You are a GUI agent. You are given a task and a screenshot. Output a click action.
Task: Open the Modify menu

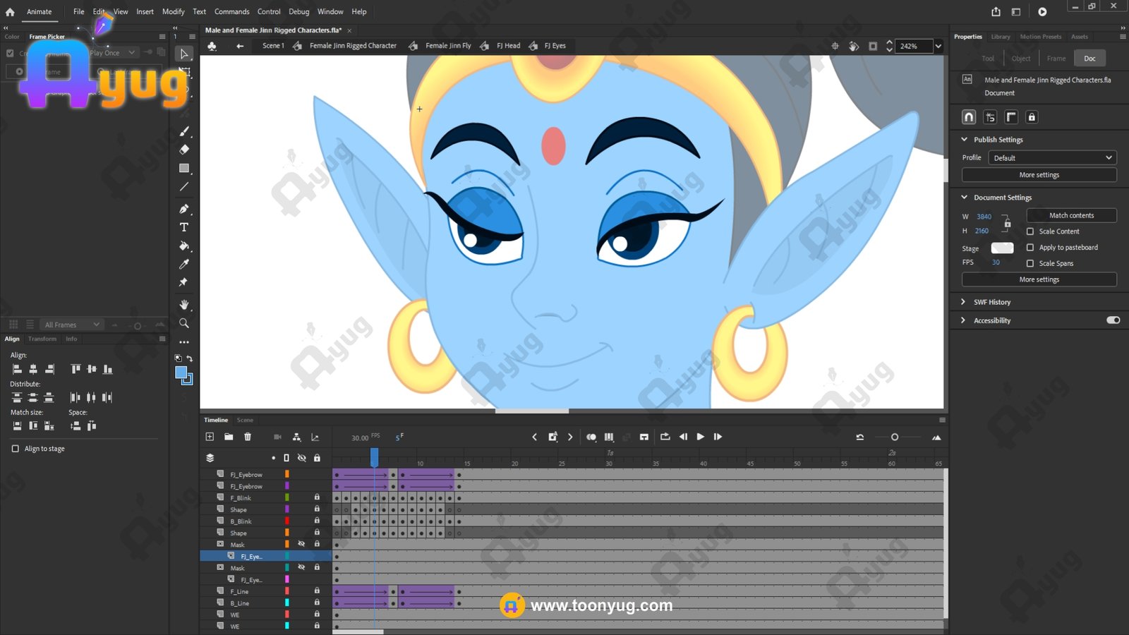pyautogui.click(x=174, y=11)
